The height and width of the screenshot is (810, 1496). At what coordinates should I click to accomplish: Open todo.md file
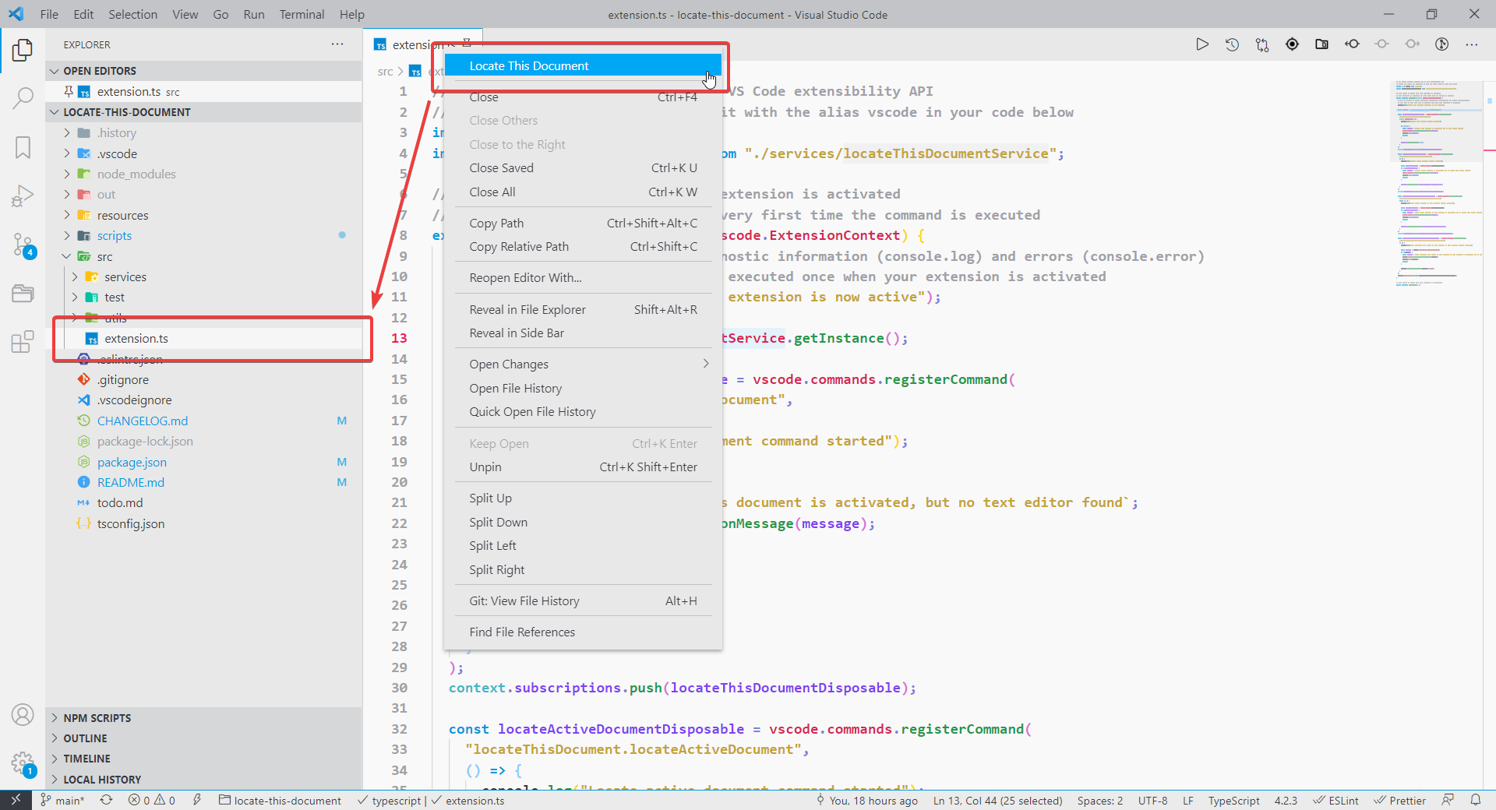(x=204, y=502)
